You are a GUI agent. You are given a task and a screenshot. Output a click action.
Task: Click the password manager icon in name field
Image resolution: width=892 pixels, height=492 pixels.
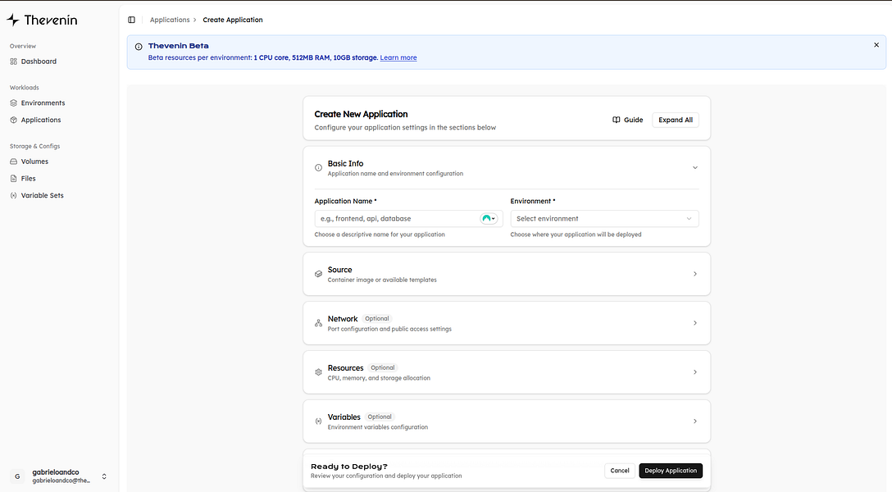(x=488, y=219)
